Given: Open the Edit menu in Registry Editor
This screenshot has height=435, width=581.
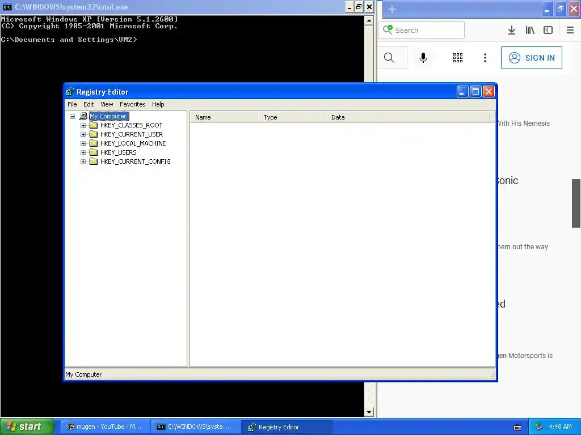Looking at the screenshot, I should [x=88, y=104].
